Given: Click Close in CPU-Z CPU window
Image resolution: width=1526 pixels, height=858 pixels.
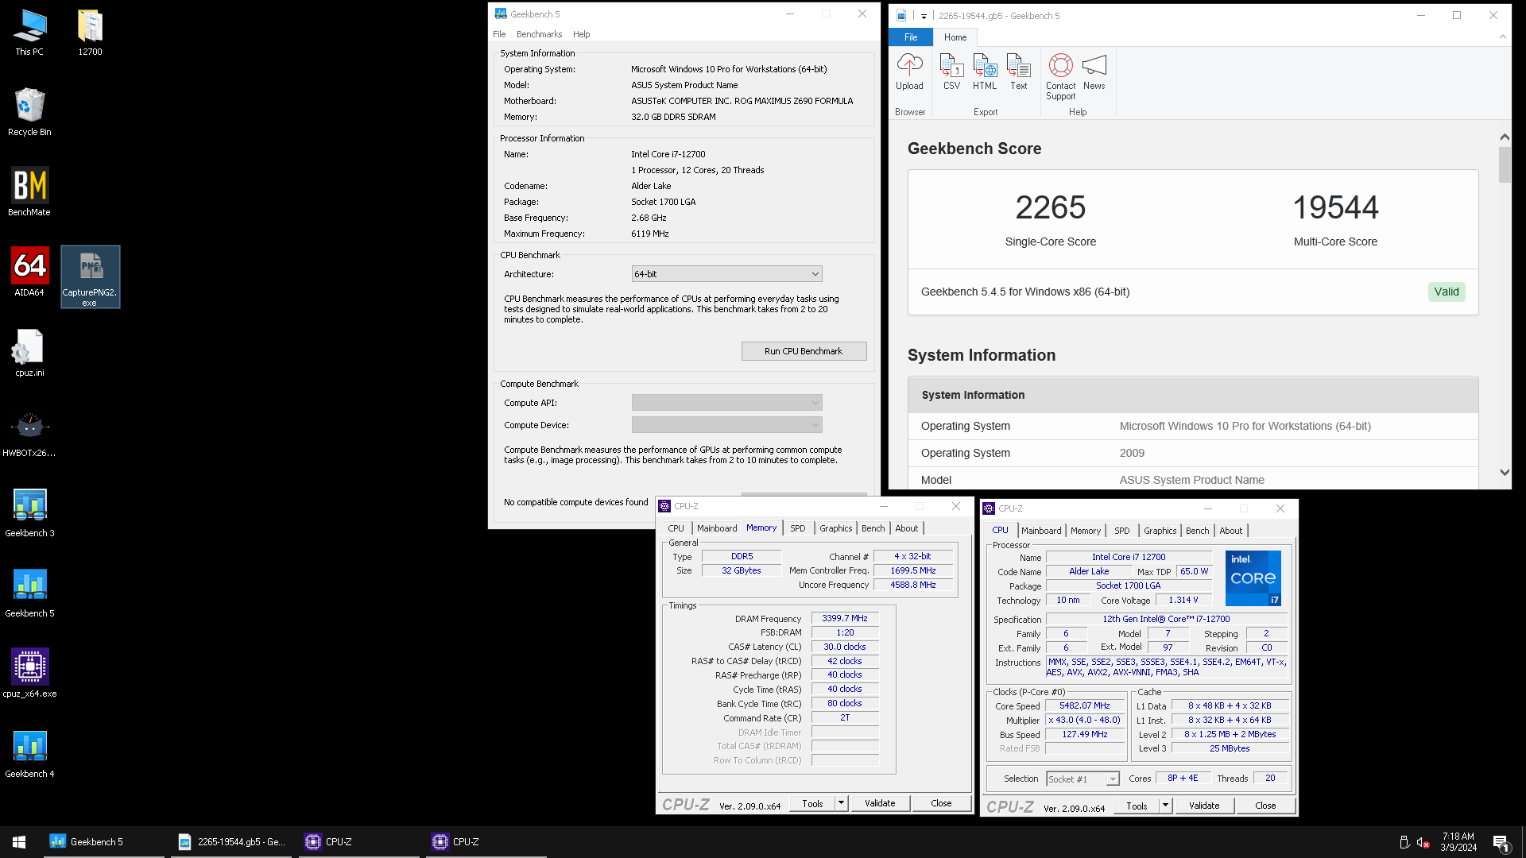Looking at the screenshot, I should [x=1265, y=806].
